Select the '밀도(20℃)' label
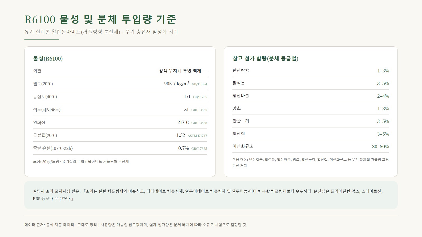This screenshot has height=237, width=422. 43,84
